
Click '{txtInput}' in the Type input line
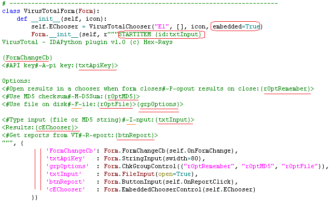pyautogui.click(x=173, y=120)
